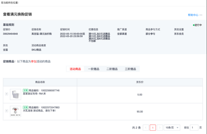207x134 pixels.
Task: Select the SKU商品 dimension value
Action: click(x=36, y=50)
